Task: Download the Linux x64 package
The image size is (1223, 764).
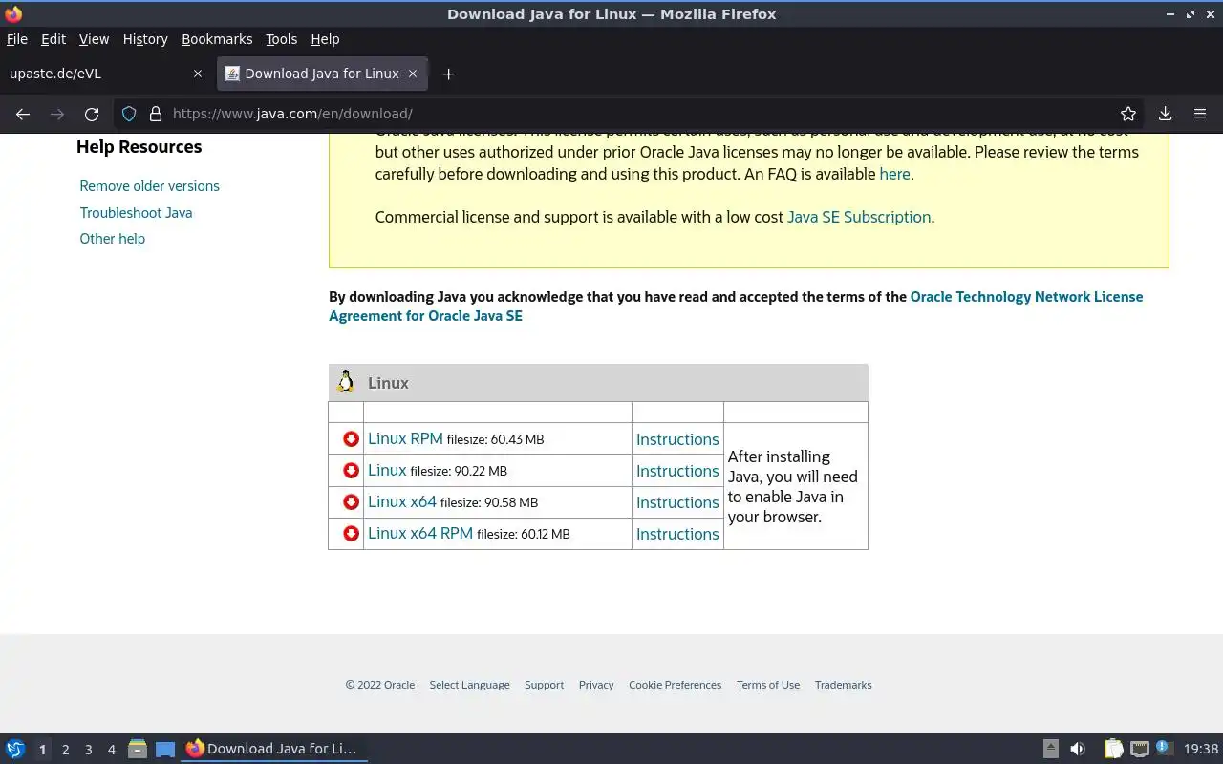Action: pos(402,501)
